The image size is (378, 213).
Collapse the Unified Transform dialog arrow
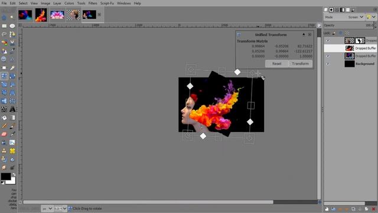[304, 34]
